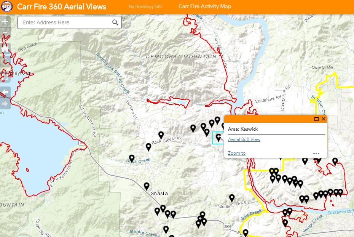
Task: Go to next map extent arrow
Action: point(5,103)
